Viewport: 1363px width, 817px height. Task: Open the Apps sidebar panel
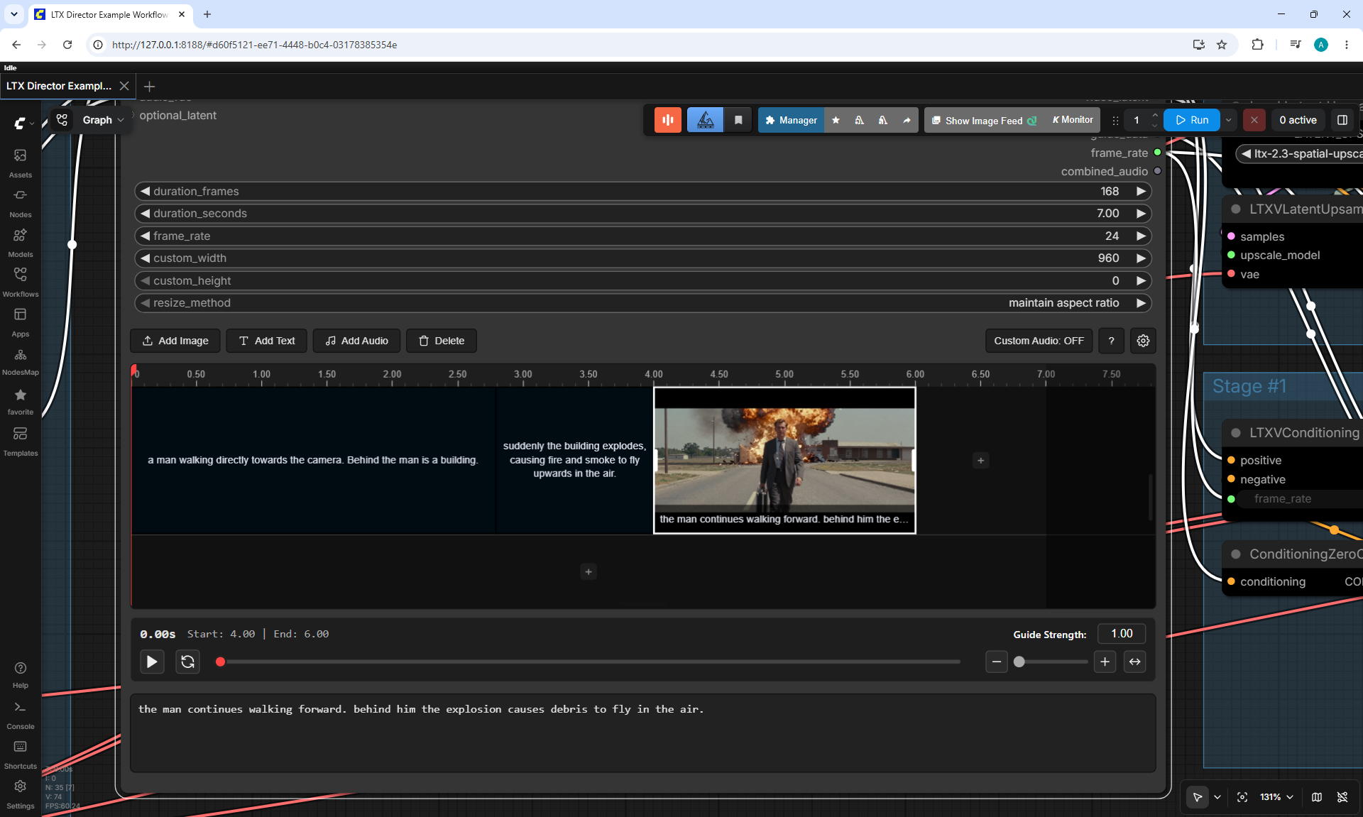[21, 322]
